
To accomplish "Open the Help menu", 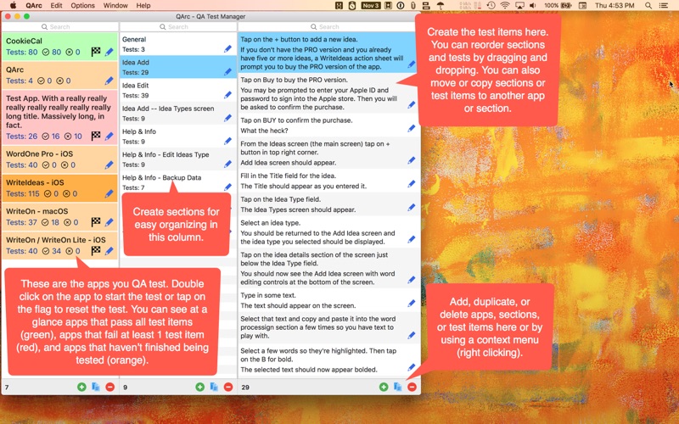I will (x=143, y=5).
